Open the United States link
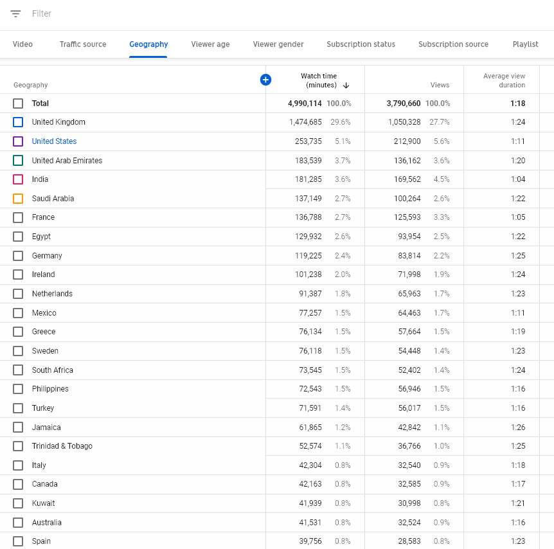 (x=54, y=141)
